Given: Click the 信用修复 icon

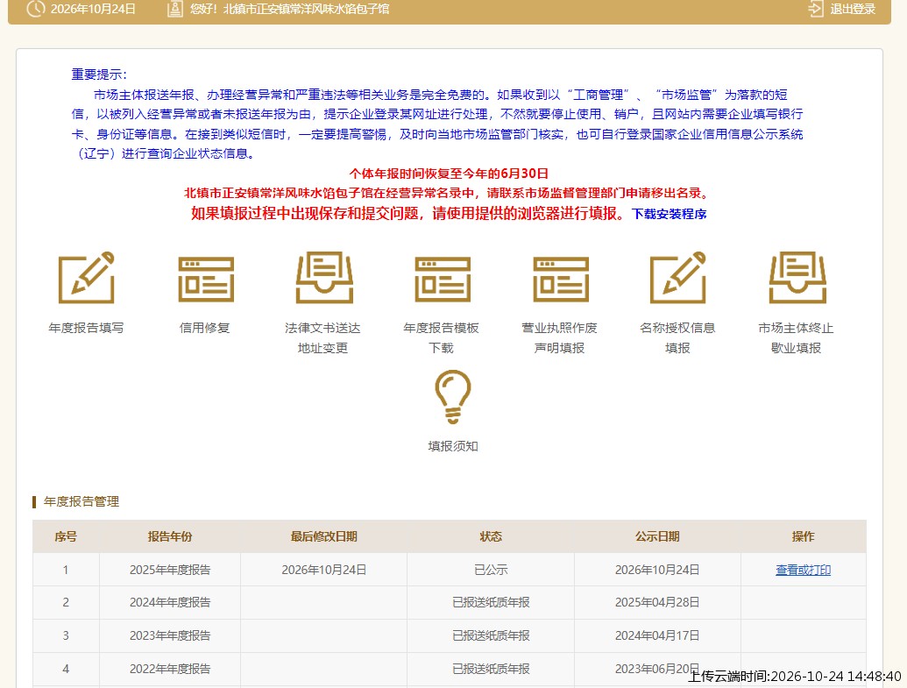Looking at the screenshot, I should pos(206,280).
